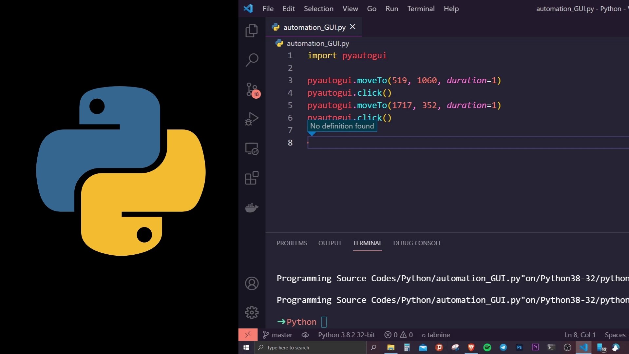Open the Remote Explorer view
629x354 pixels.
click(252, 149)
